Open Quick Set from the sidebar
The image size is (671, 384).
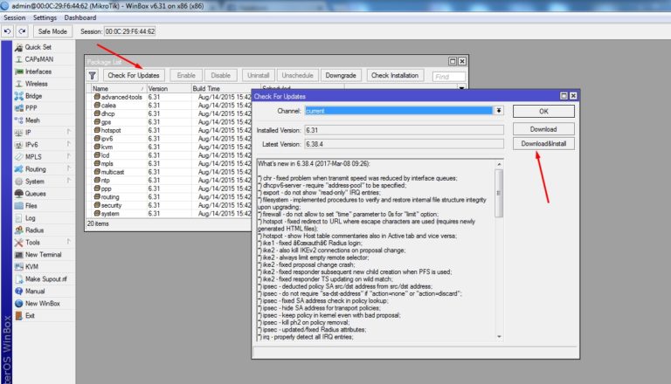pyautogui.click(x=38, y=47)
